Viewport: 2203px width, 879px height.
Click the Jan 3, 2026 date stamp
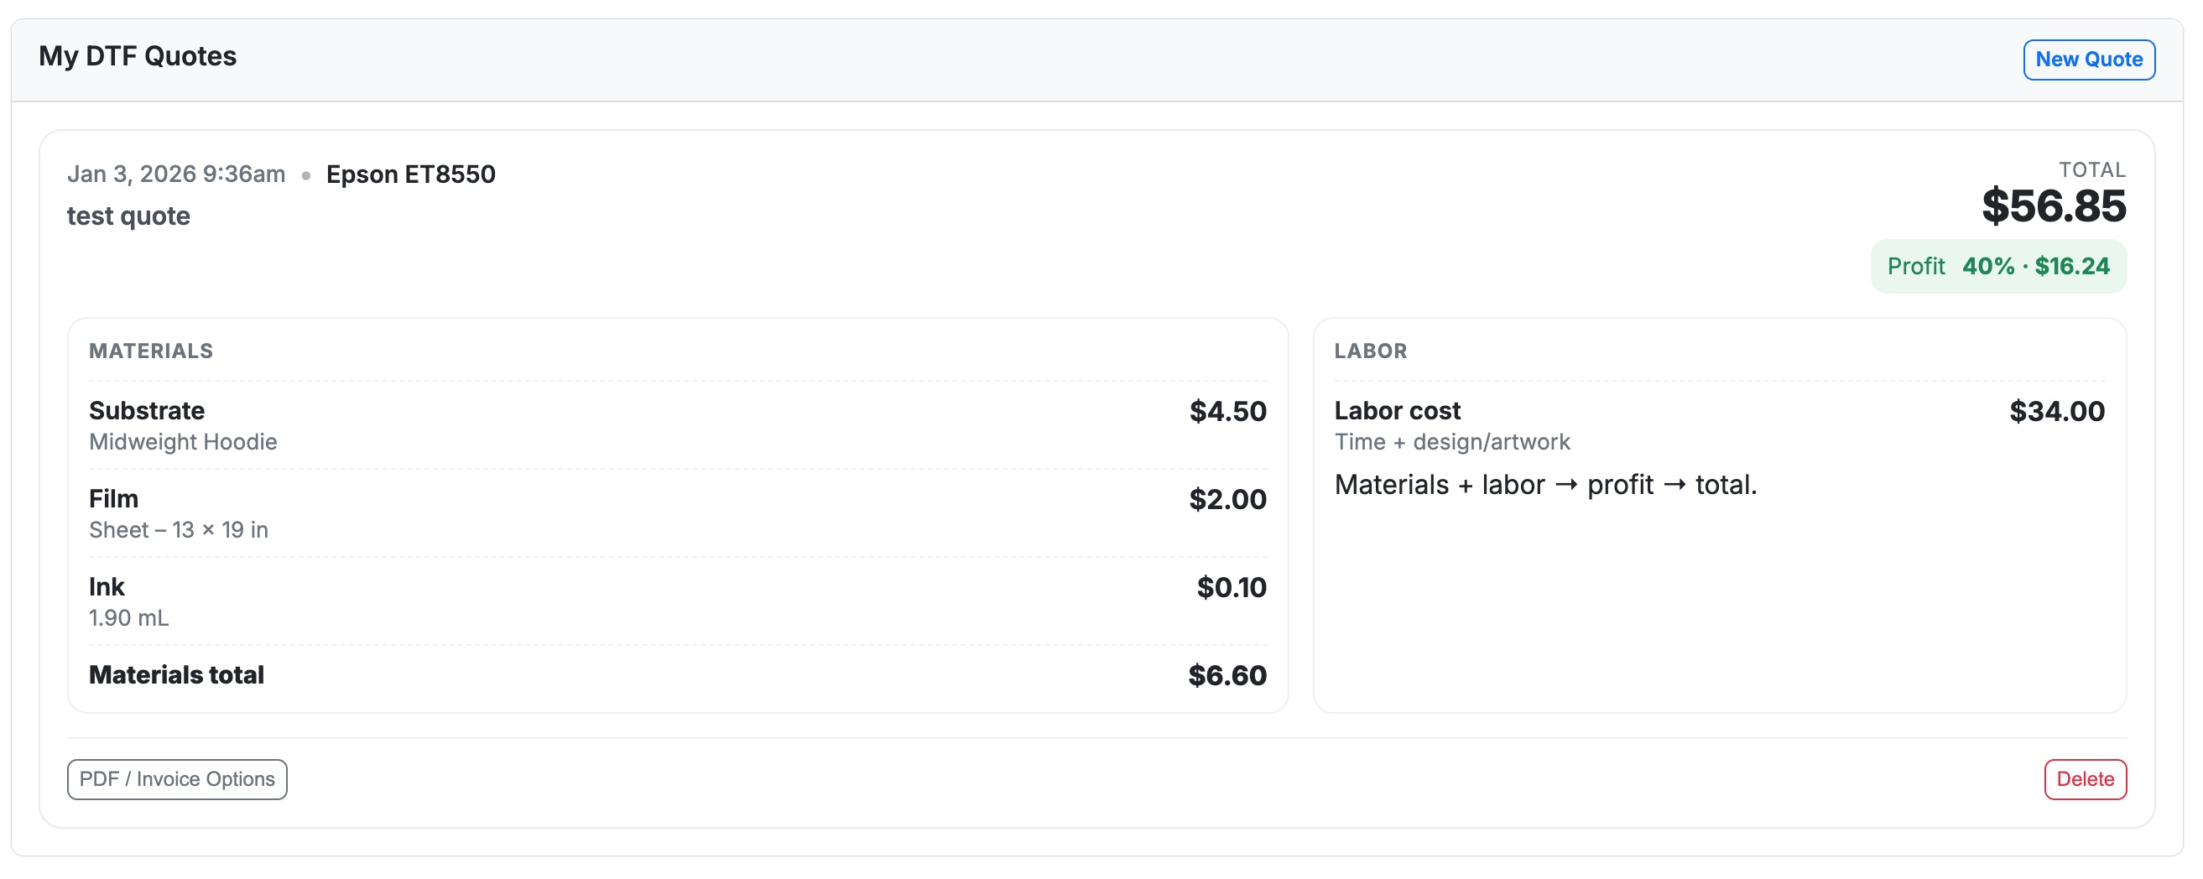pos(176,174)
